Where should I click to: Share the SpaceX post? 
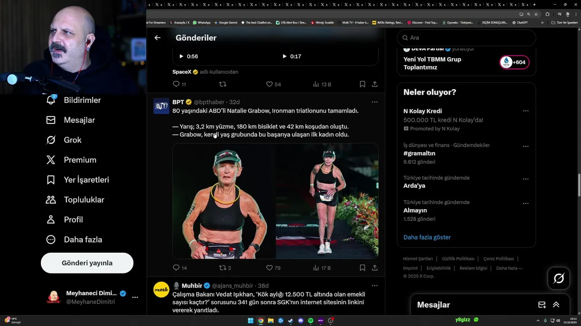374,84
